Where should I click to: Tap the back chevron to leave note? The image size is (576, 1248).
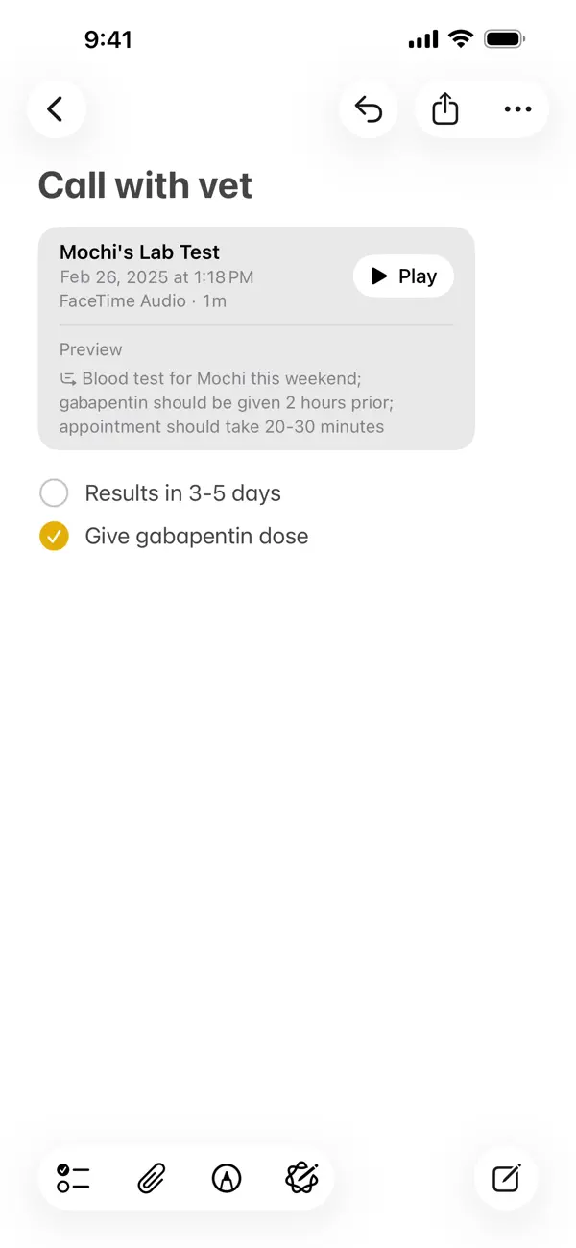[x=56, y=108]
